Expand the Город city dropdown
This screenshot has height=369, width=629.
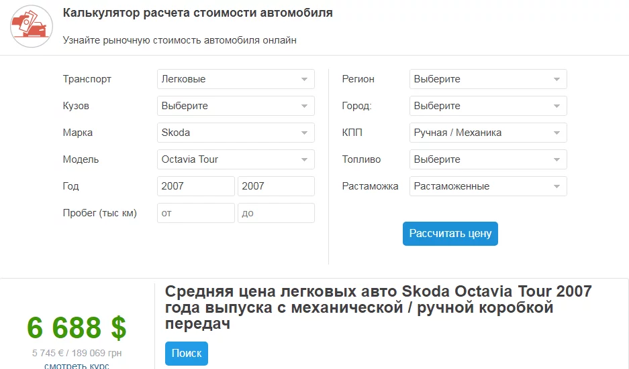(488, 106)
